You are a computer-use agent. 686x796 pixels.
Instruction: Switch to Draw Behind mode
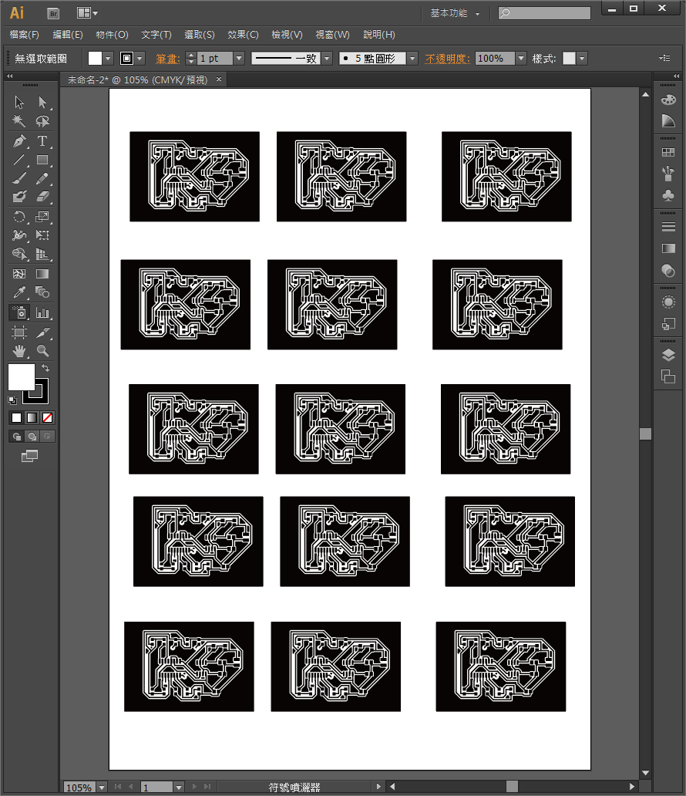[32, 437]
